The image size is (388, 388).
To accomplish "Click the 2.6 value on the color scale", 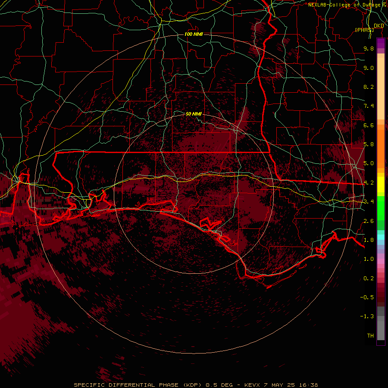I will click(x=369, y=221).
